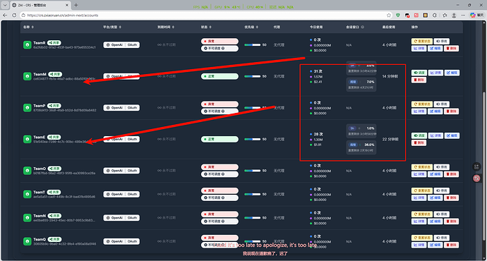
Task: Sort the table by the 优先级 column
Action: pos(251,27)
